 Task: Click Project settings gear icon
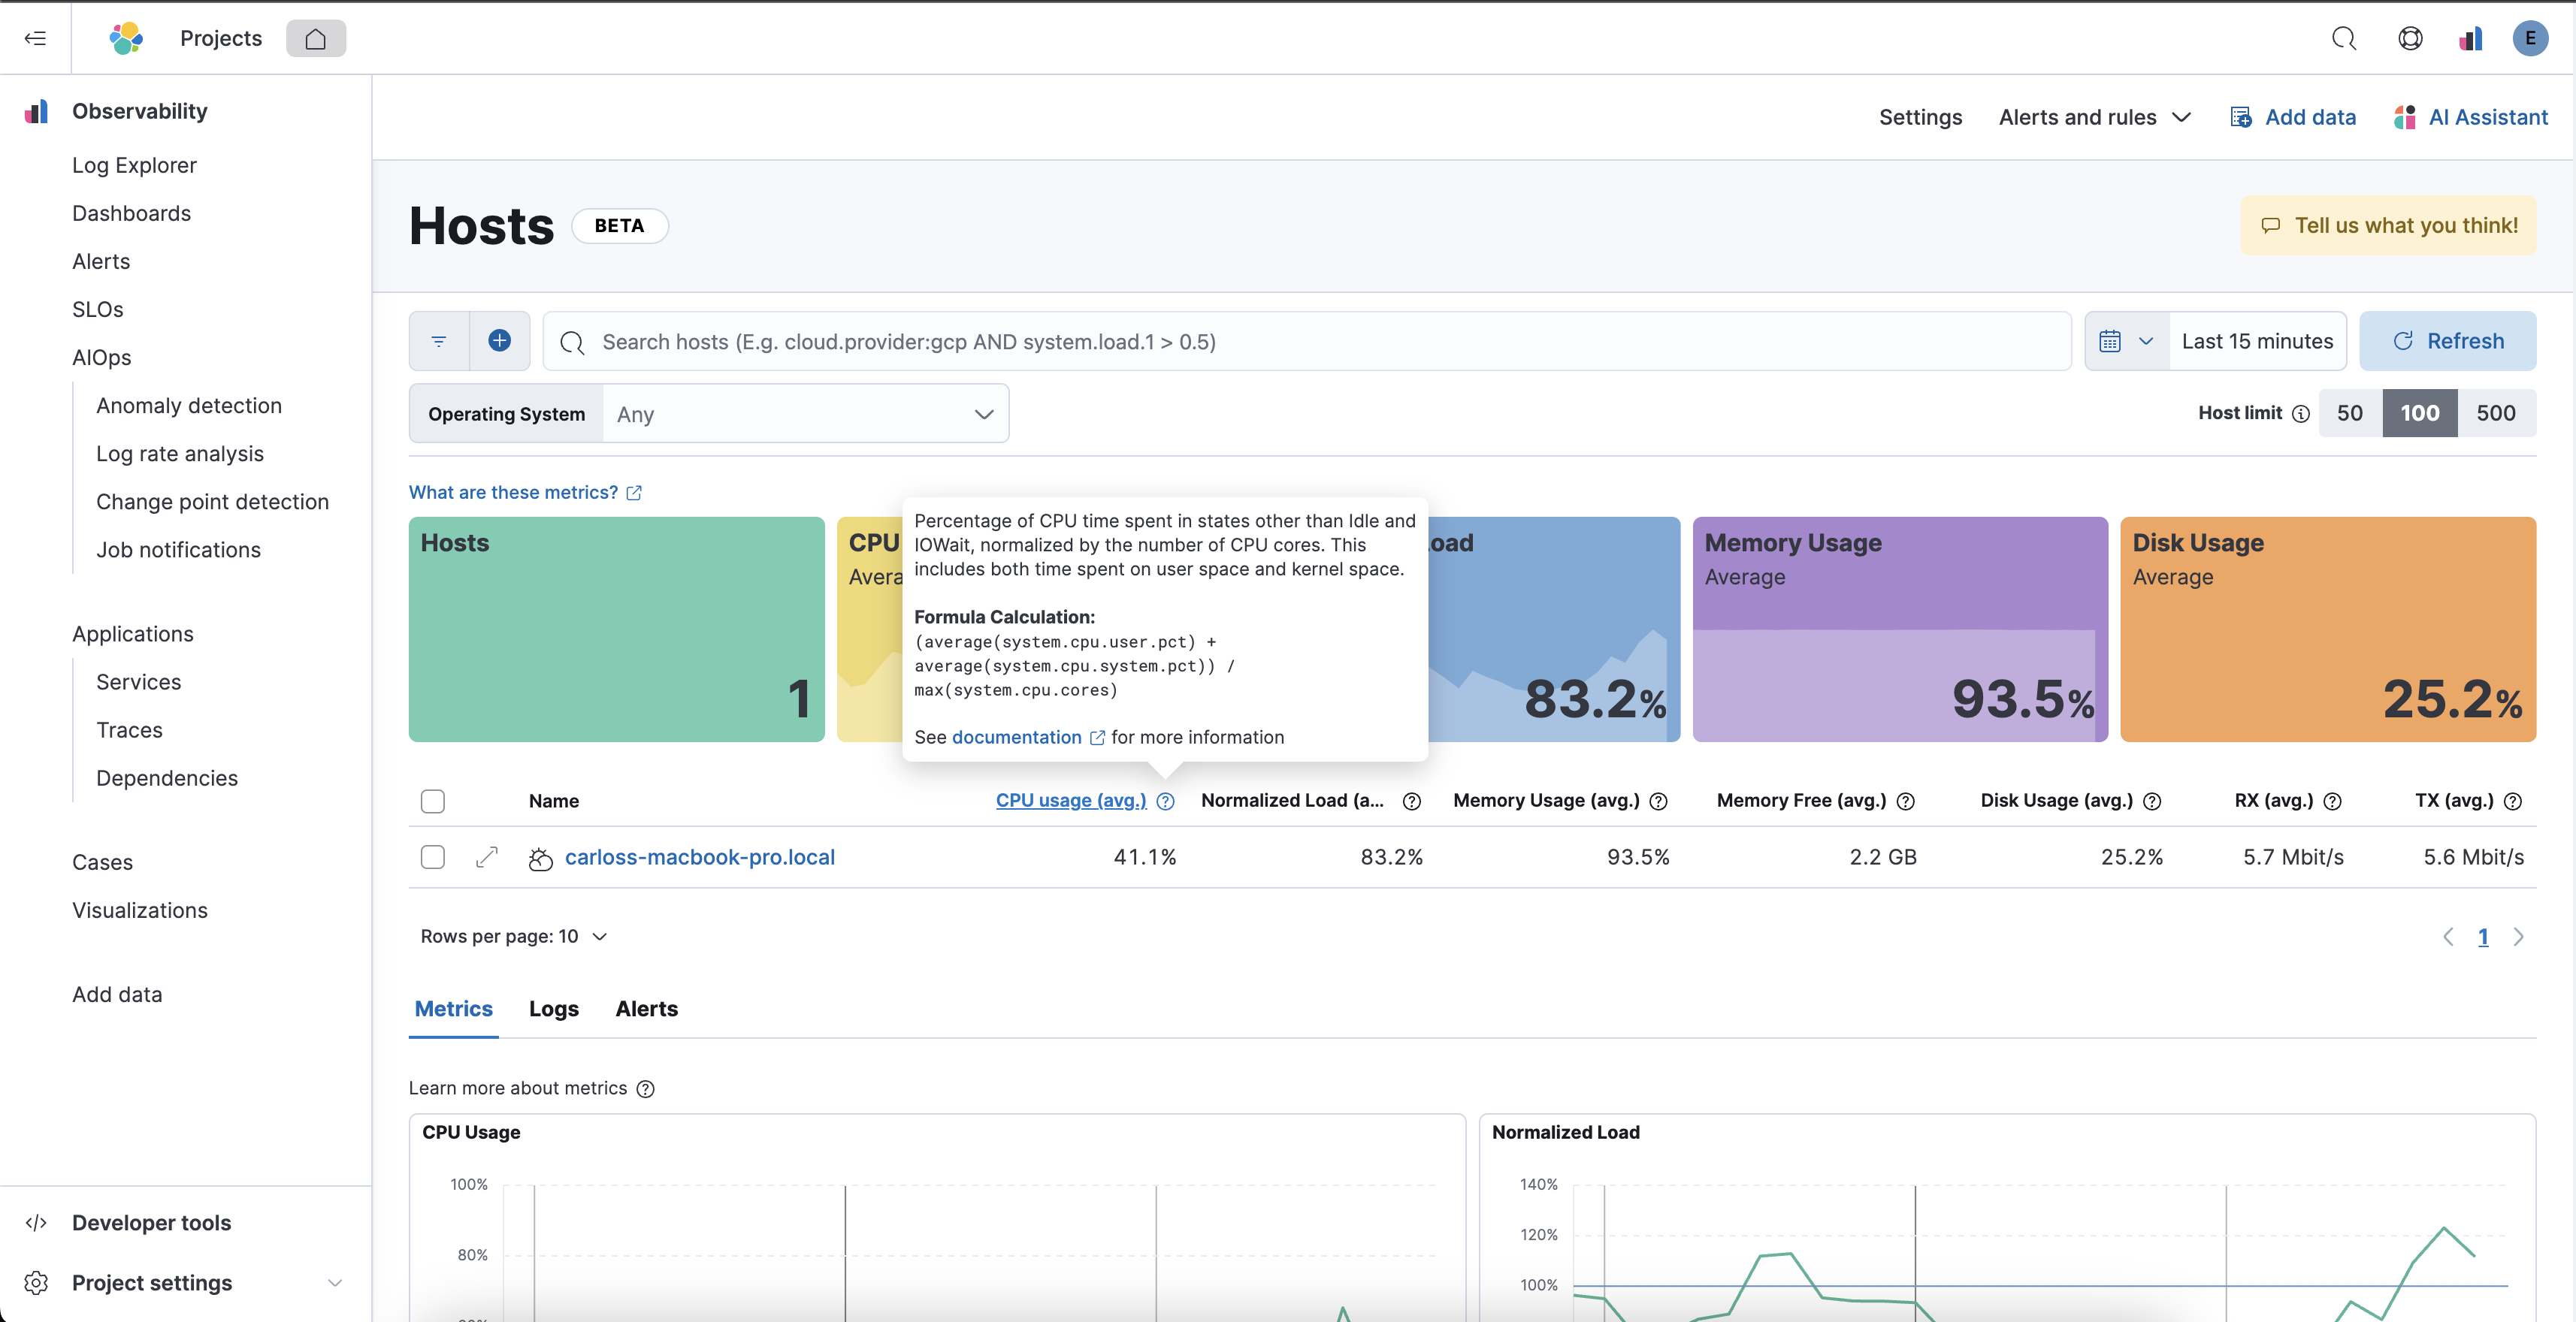click(x=36, y=1283)
